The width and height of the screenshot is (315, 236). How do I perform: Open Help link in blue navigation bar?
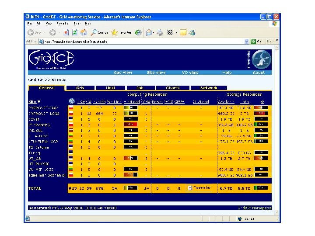pos(227,73)
